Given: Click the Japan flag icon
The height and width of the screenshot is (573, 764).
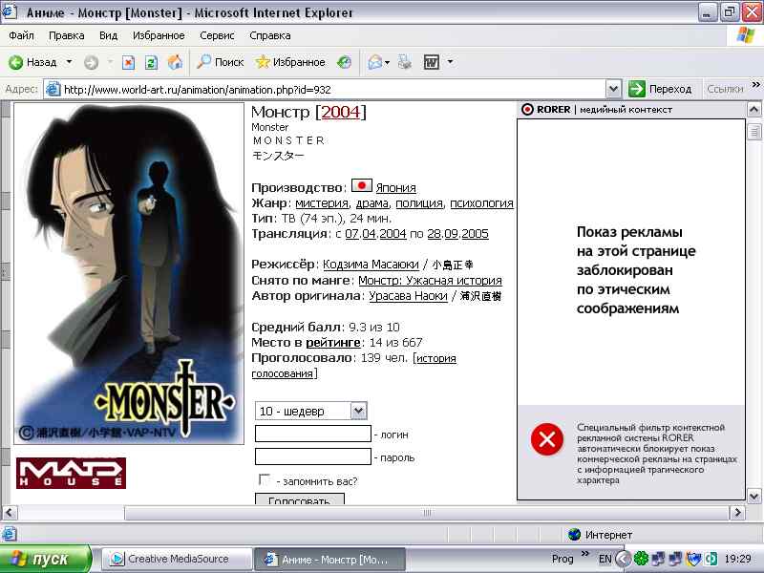Looking at the screenshot, I should tap(362, 185).
